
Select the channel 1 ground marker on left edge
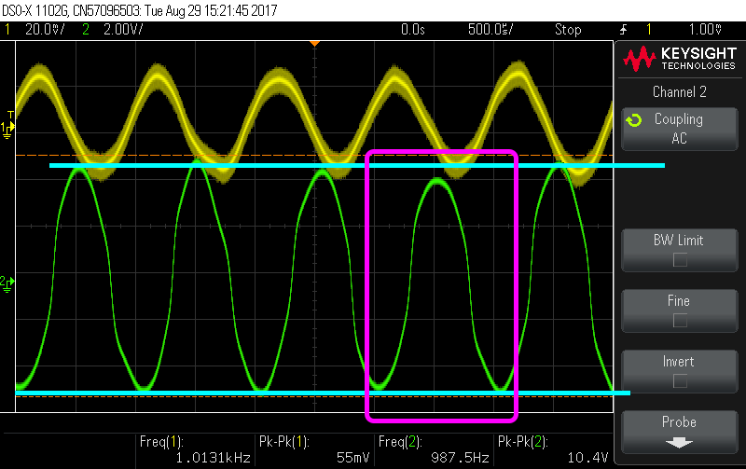[x=7, y=135]
